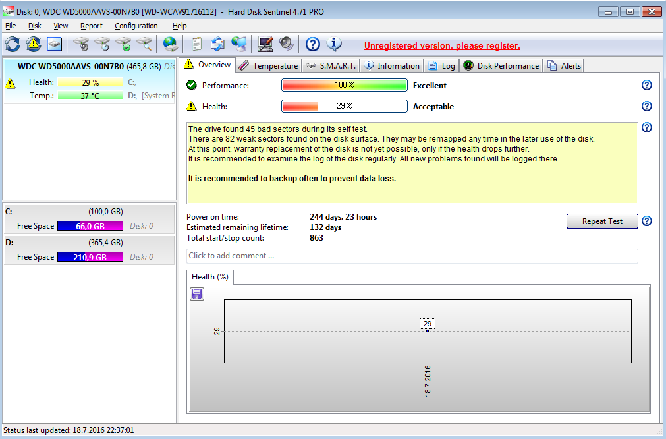Open the Configuration menu
This screenshot has width=666, height=439.
click(x=136, y=26)
